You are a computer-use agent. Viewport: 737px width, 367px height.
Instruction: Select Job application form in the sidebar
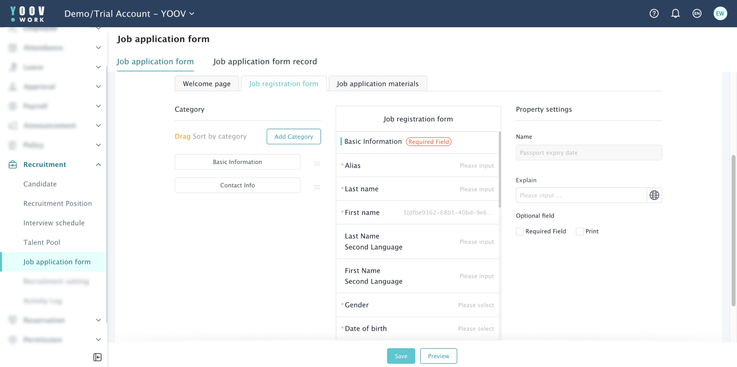tap(53, 262)
